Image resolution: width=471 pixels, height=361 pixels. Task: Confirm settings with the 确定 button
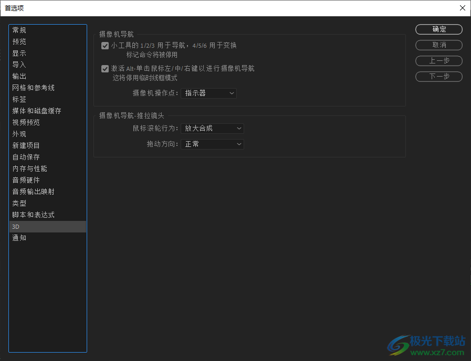pos(438,29)
